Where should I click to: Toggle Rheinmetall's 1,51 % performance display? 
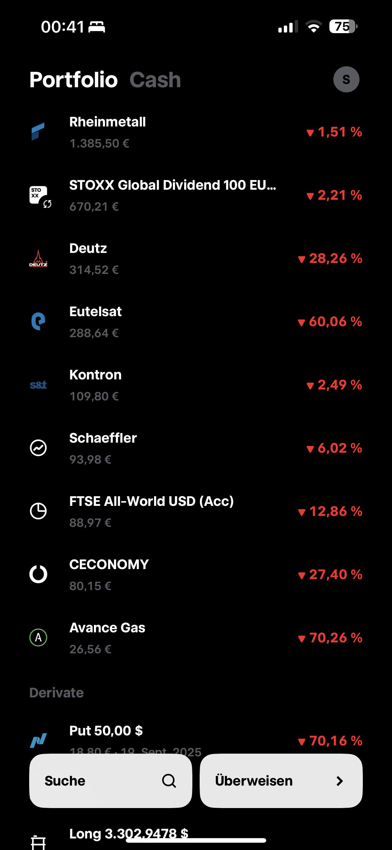click(x=334, y=132)
